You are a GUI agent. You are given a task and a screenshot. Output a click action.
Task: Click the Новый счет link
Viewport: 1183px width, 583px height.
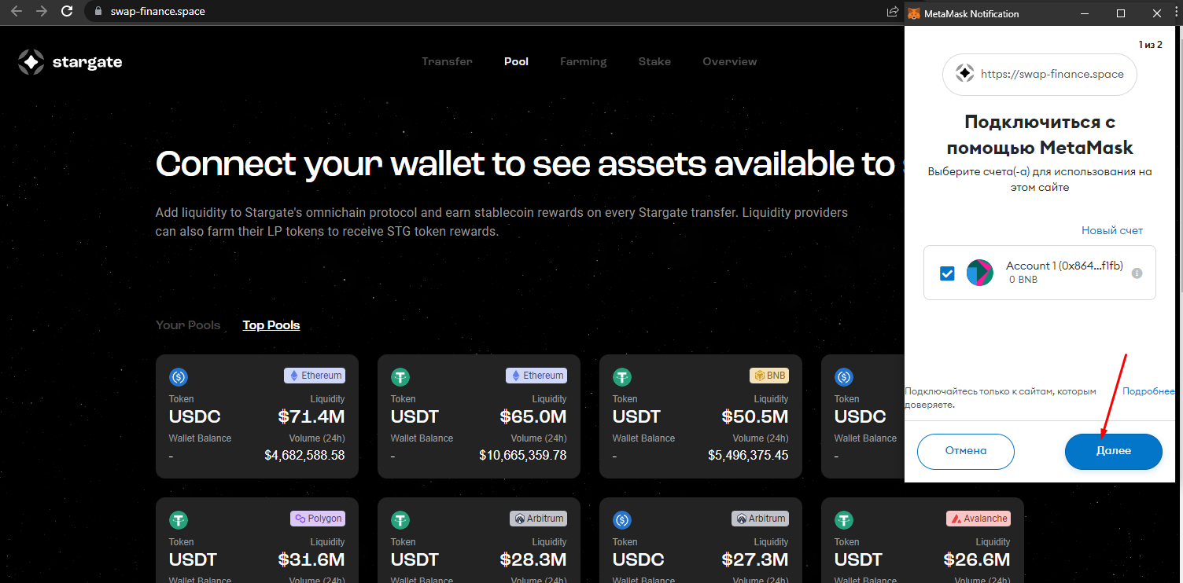(1112, 230)
